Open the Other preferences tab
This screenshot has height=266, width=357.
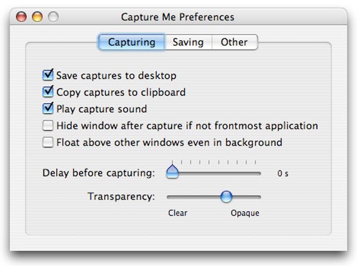[234, 42]
